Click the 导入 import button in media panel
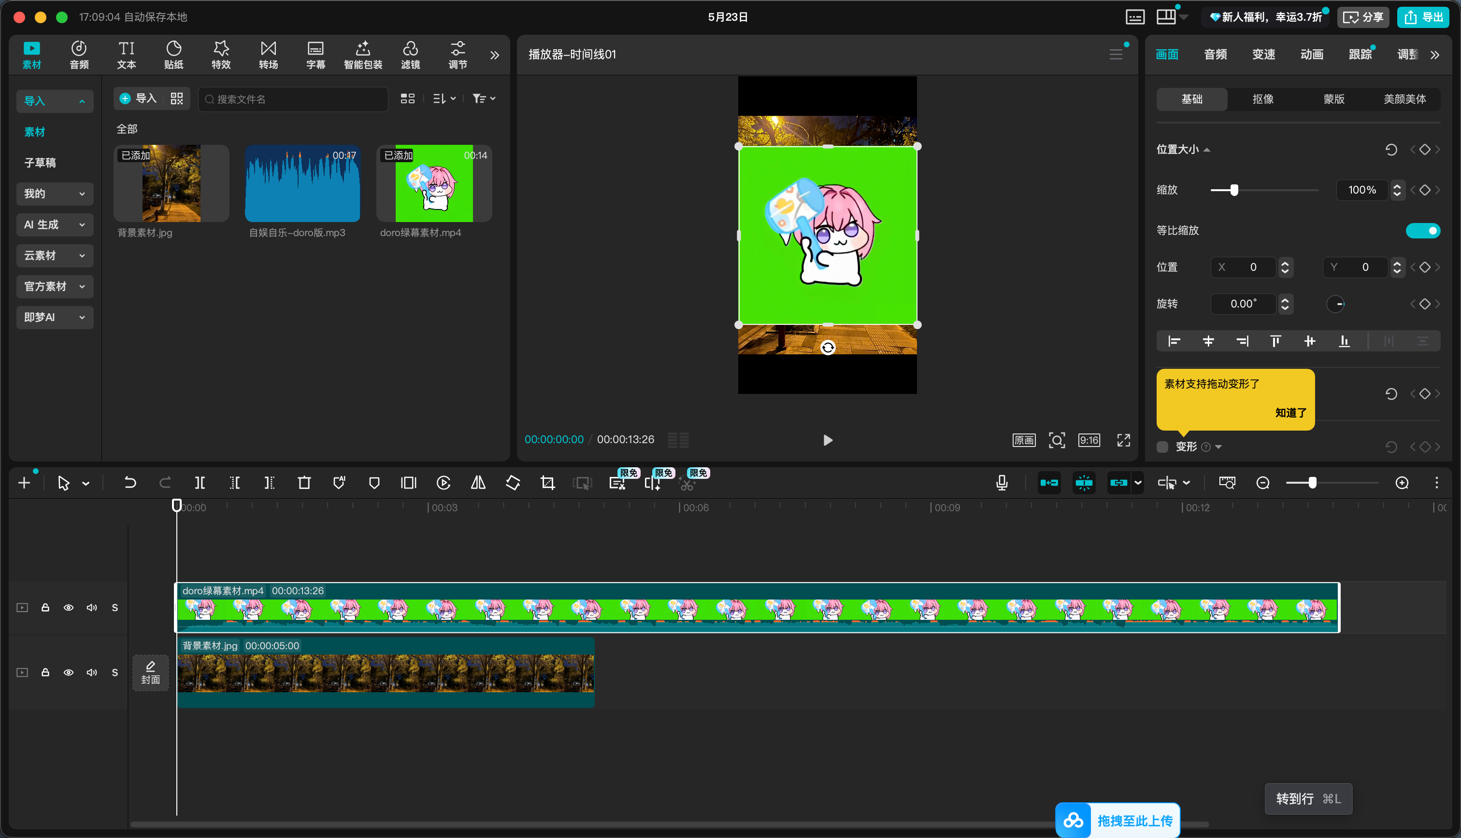The image size is (1461, 838). click(138, 99)
